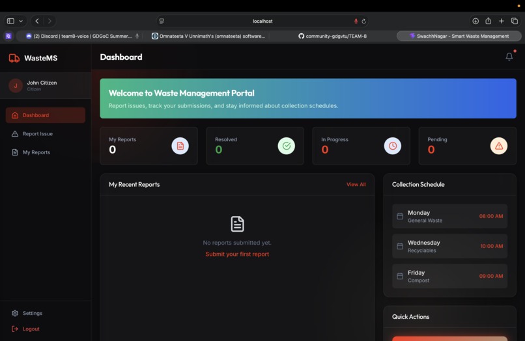The width and height of the screenshot is (525, 341).
Task: Click Logout in the sidebar
Action: click(x=46, y=329)
